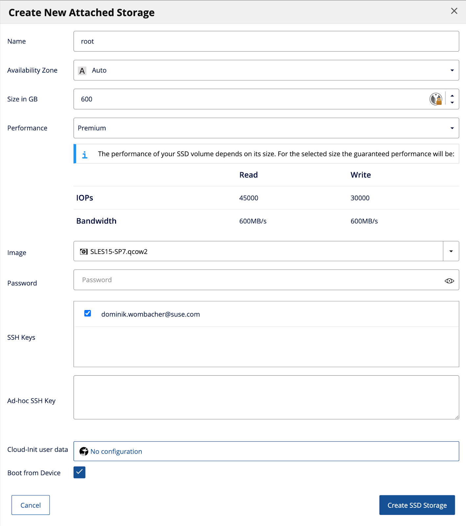Click the lock icon in Size field
The height and width of the screenshot is (526, 466).
click(436, 99)
